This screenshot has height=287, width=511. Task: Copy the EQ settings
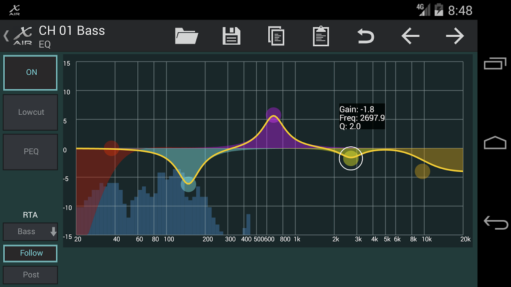276,35
